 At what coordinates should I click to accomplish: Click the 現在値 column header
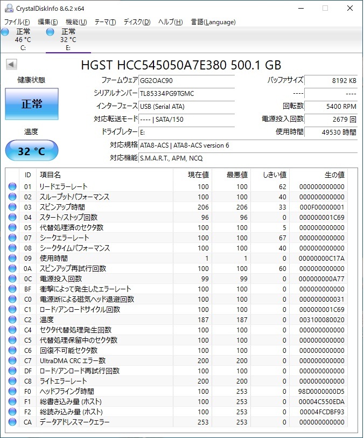coord(193,175)
